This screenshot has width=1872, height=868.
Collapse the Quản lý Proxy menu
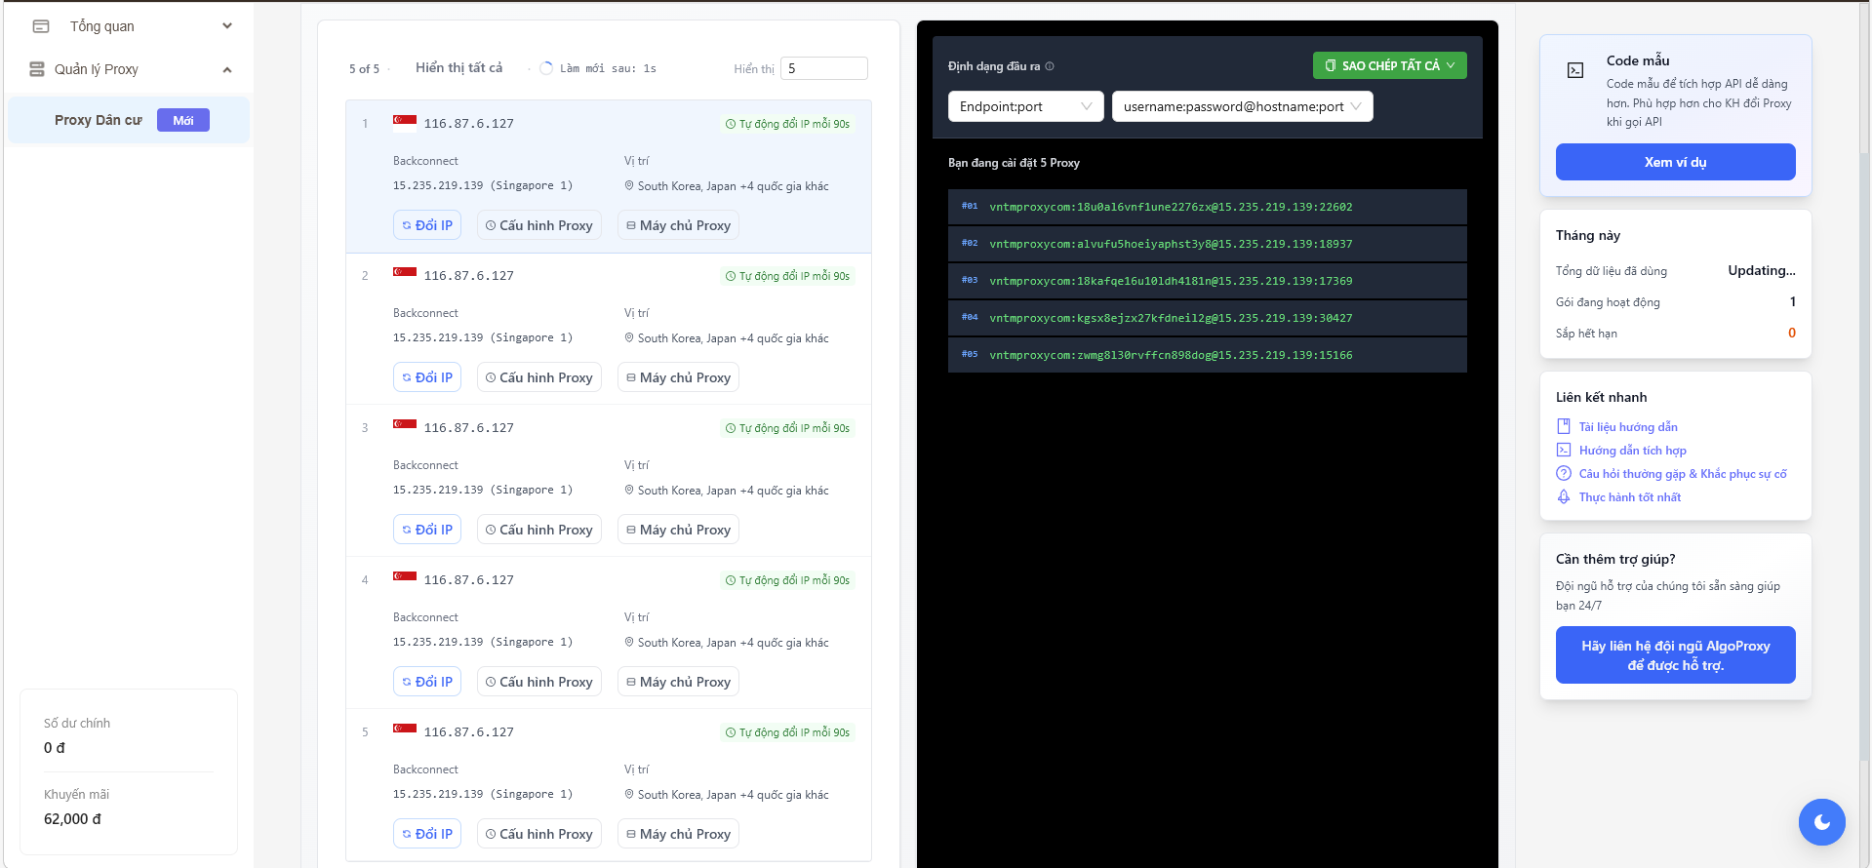click(x=227, y=69)
